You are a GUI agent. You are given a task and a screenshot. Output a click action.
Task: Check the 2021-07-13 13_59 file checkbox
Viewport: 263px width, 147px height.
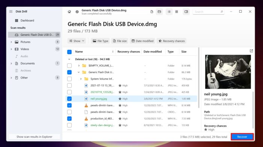[x=69, y=86]
